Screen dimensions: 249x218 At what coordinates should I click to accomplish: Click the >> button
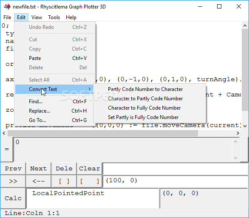[13, 181]
